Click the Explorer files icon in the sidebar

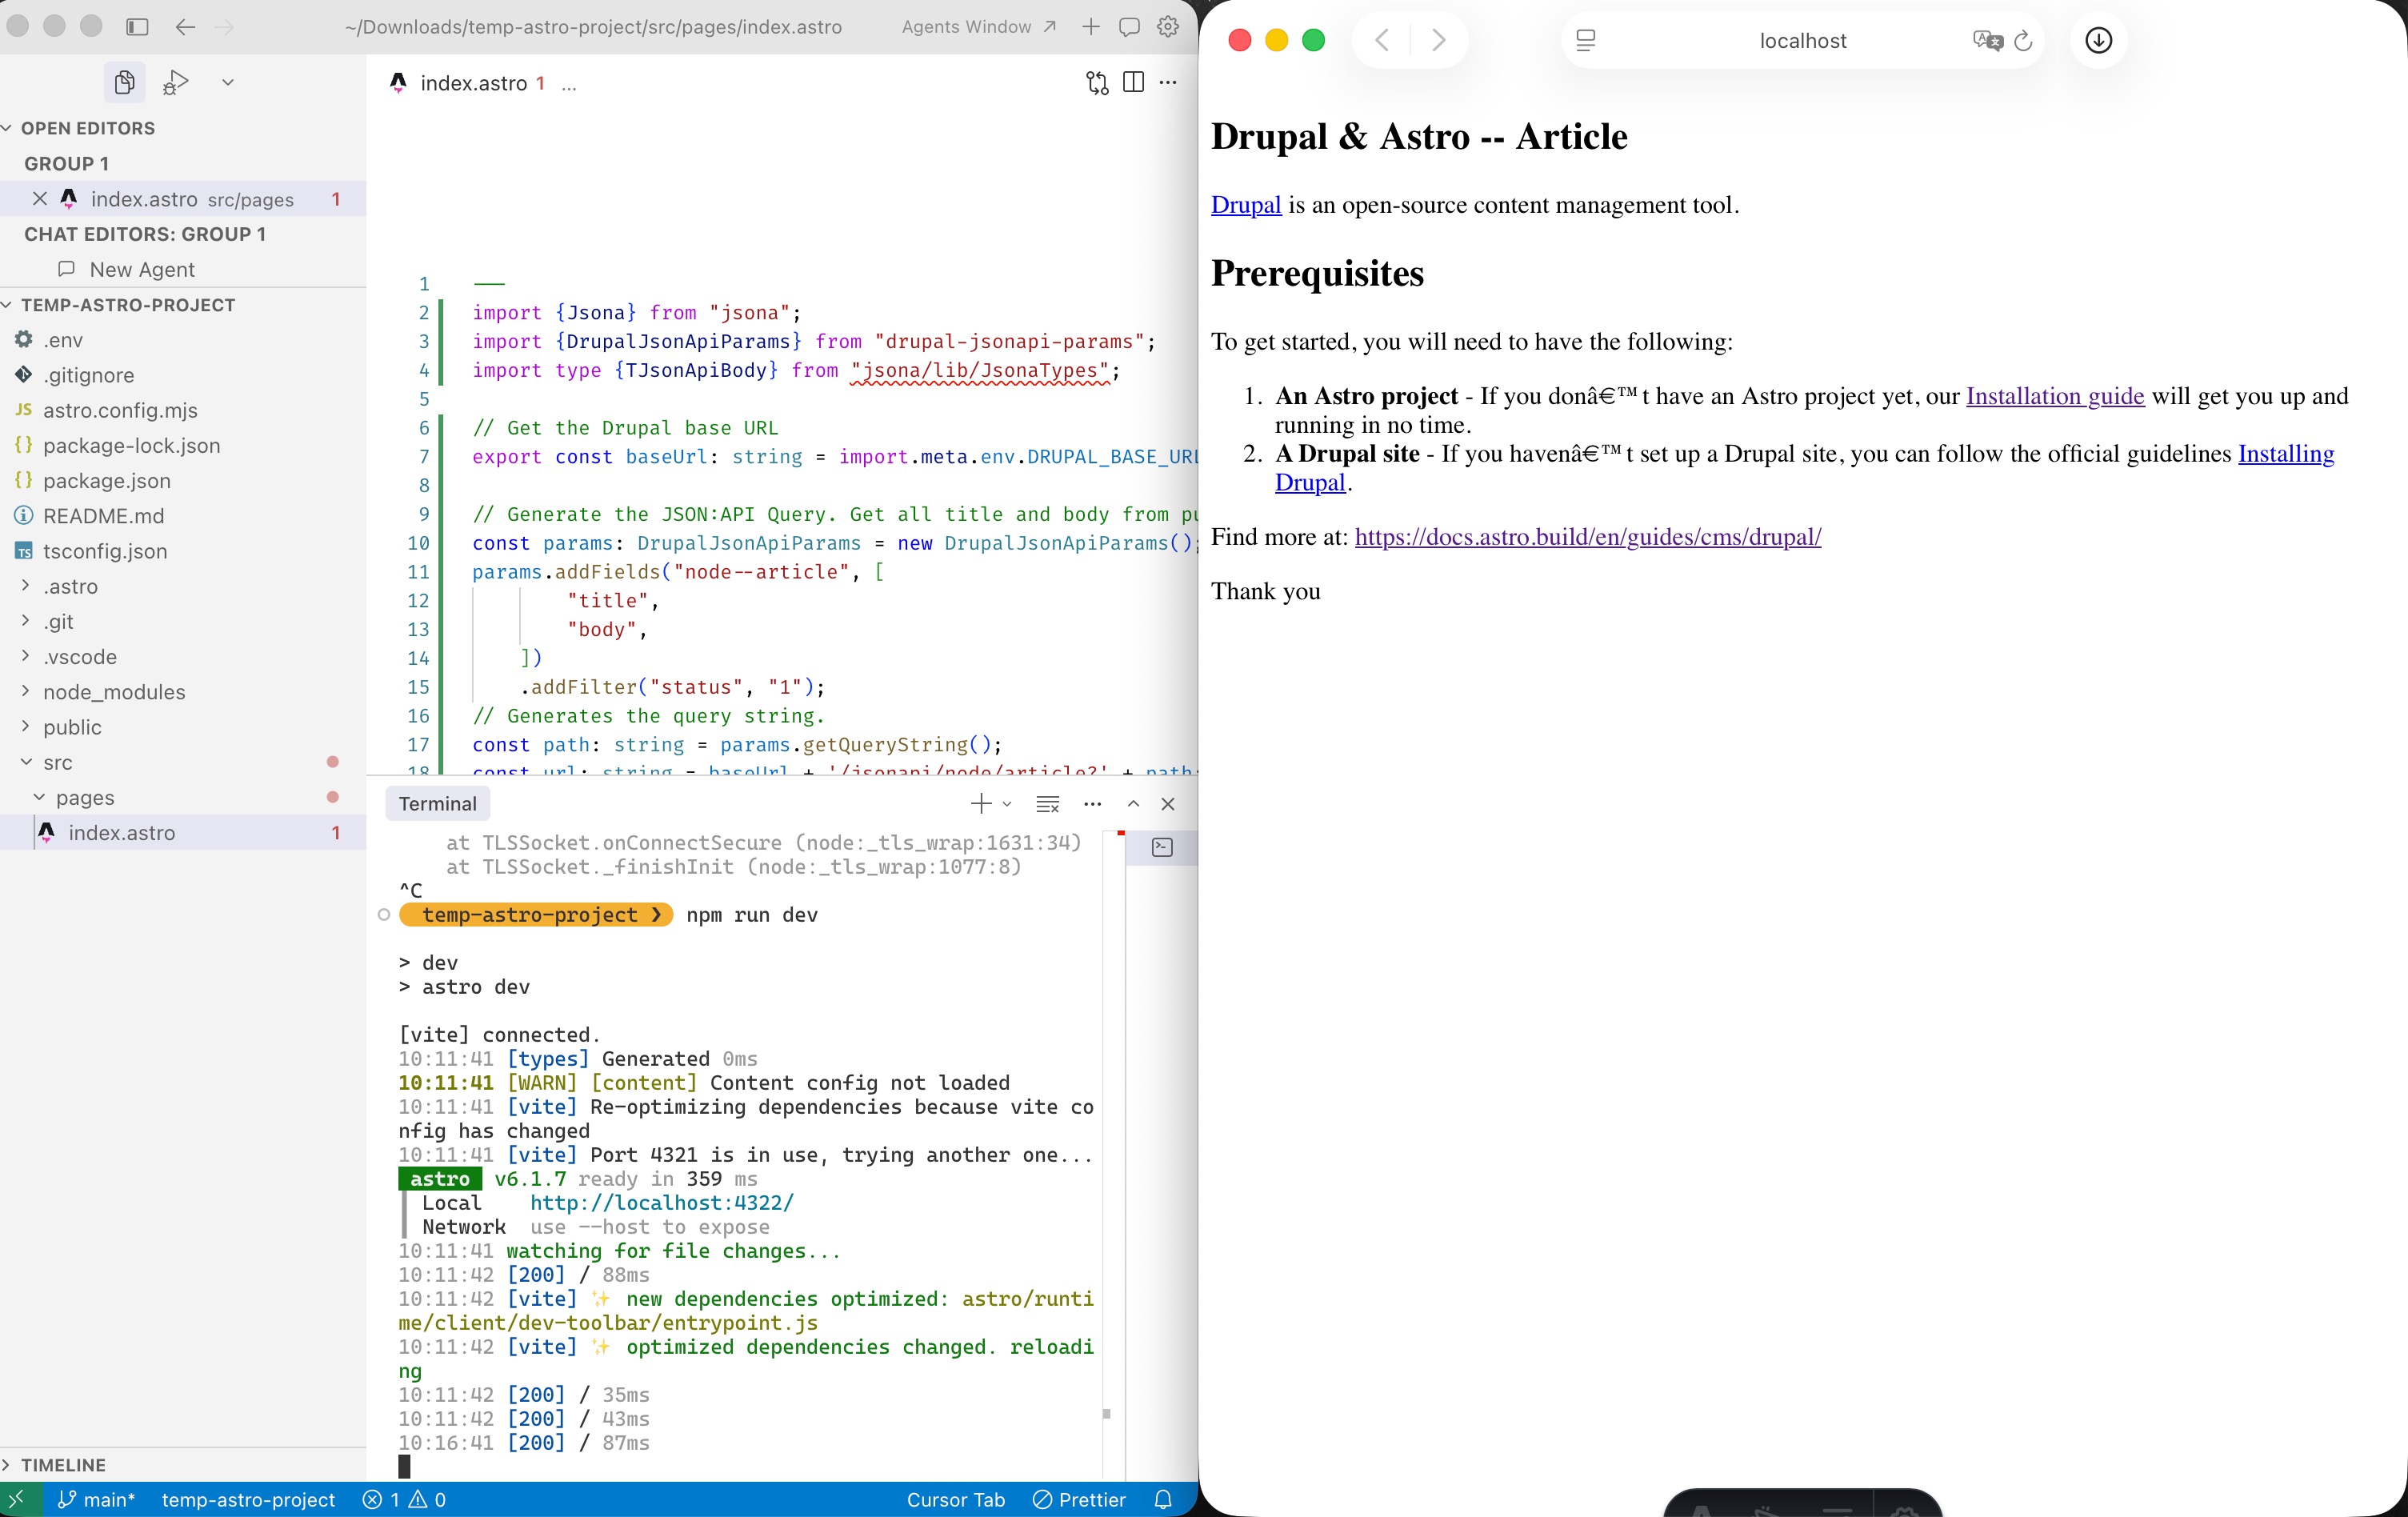(124, 82)
